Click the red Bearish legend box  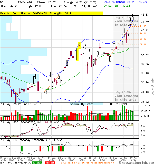tap(50, 163)
